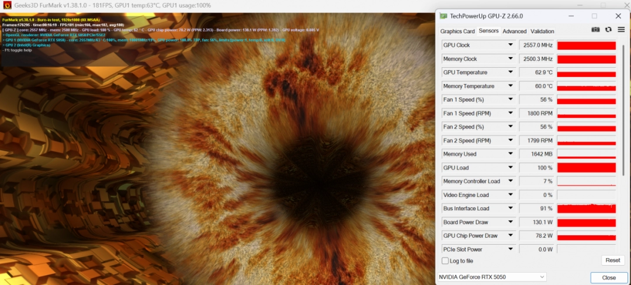This screenshot has height=285, width=631.
Task: Click the Memory Temperature history graph
Action: click(587, 86)
